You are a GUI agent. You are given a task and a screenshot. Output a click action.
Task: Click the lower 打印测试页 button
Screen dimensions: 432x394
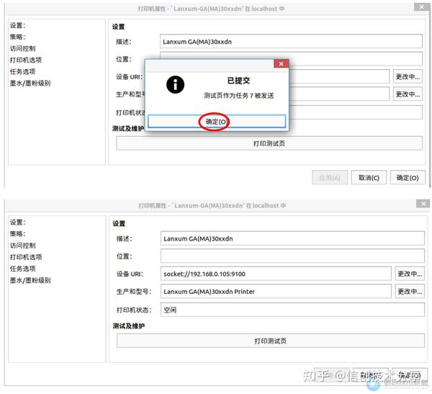[x=270, y=341]
